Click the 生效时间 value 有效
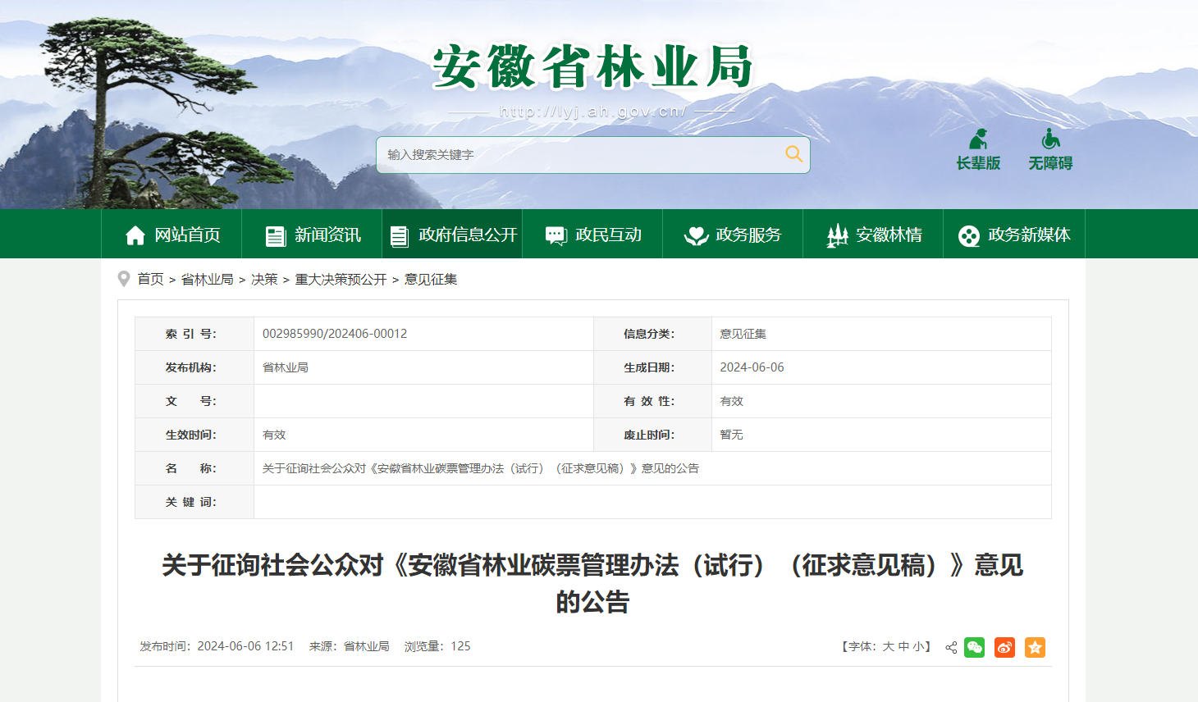1198x702 pixels. pyautogui.click(x=274, y=435)
